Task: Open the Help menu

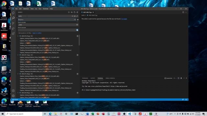Action: [51, 9]
